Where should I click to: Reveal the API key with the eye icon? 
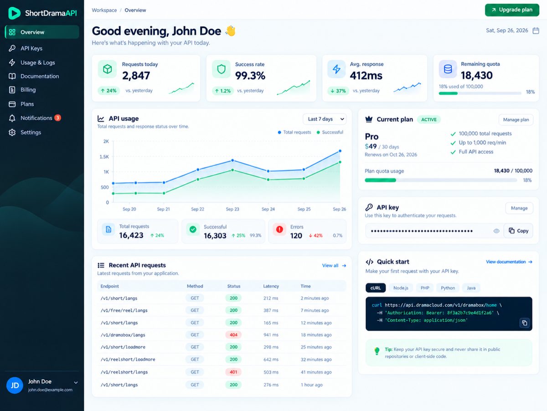pos(496,231)
